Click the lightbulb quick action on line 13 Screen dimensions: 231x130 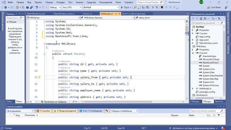pyautogui.click(x=39, y=77)
